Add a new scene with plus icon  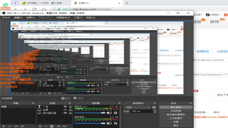3,126
